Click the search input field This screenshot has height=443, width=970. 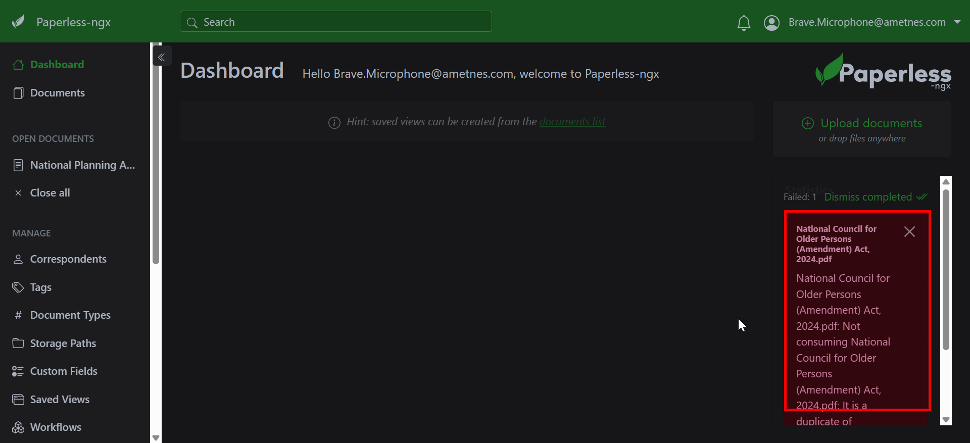click(x=336, y=22)
